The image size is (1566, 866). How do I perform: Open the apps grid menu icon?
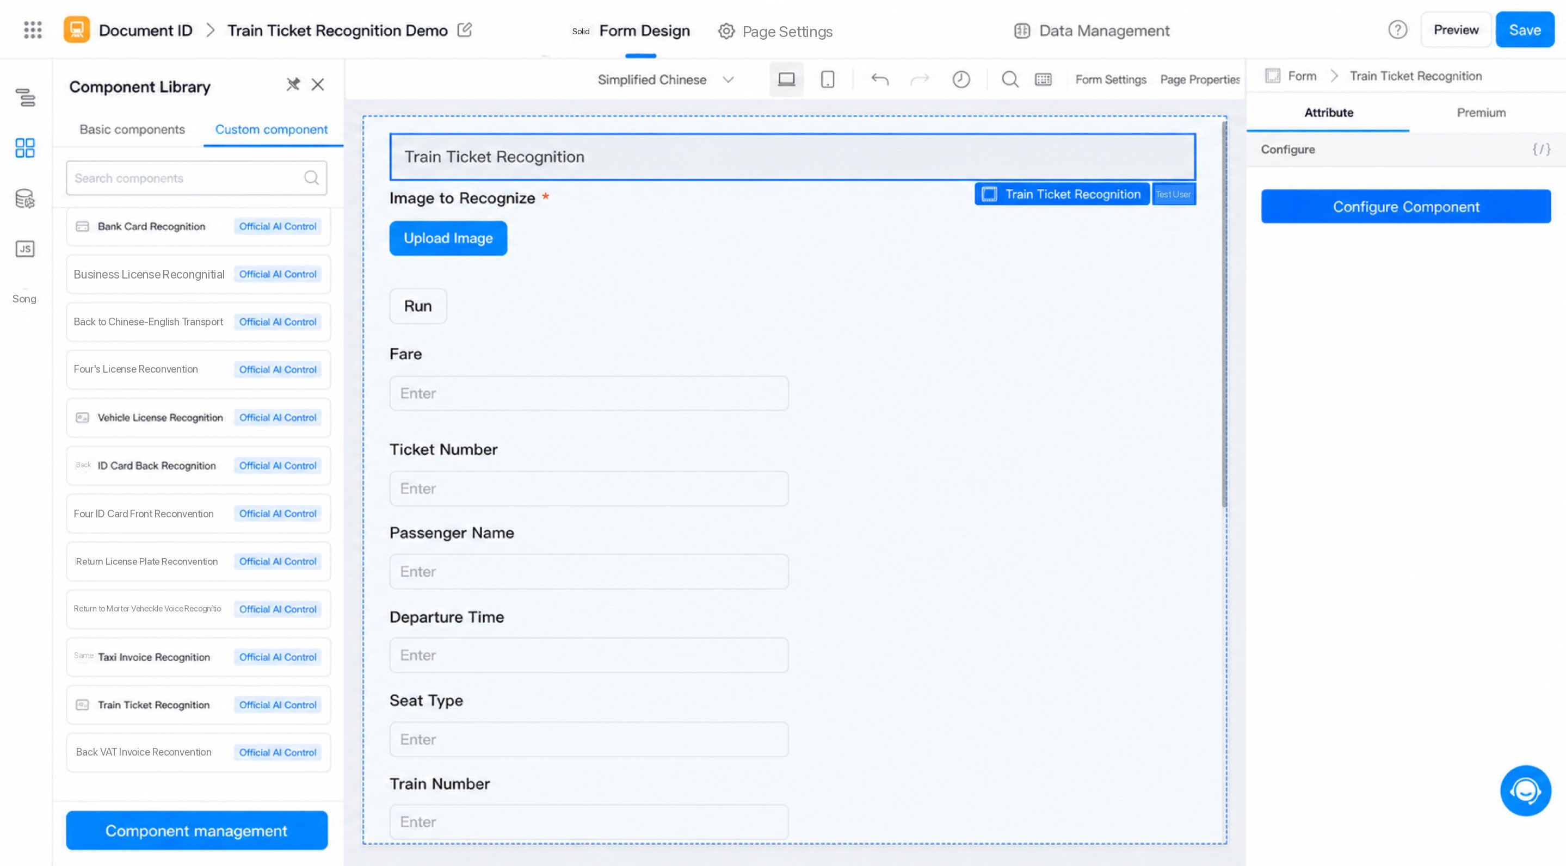[33, 30]
